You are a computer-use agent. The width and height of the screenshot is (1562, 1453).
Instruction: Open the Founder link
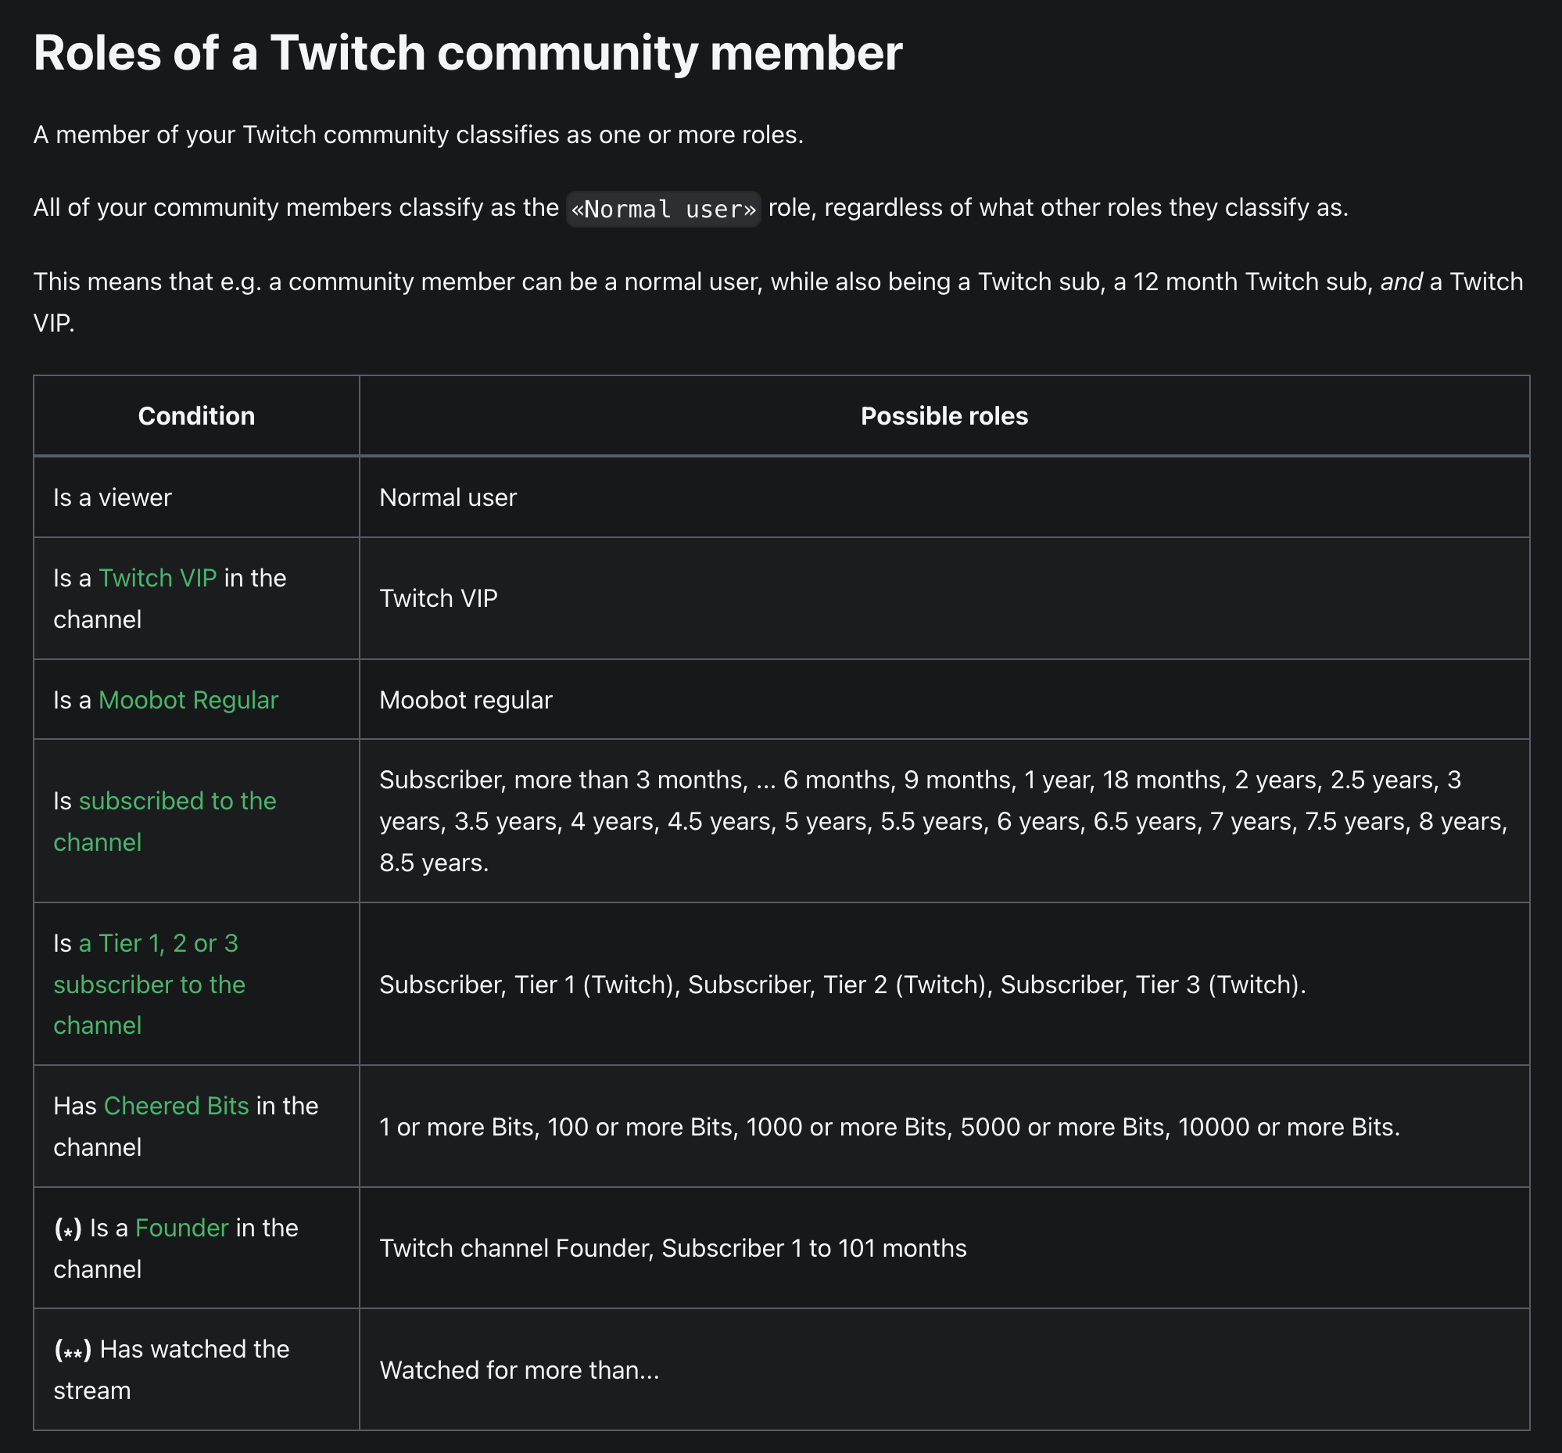click(x=181, y=1228)
